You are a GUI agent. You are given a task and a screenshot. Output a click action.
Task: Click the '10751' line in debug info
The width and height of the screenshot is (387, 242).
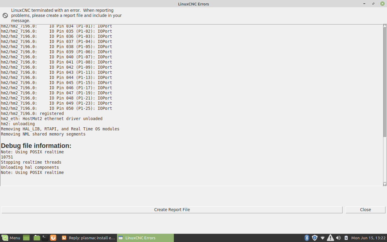tap(7, 157)
